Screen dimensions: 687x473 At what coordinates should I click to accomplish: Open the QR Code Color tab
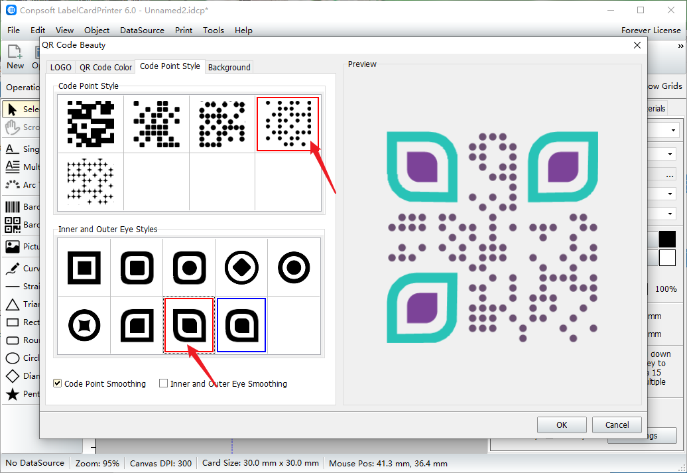[105, 67]
